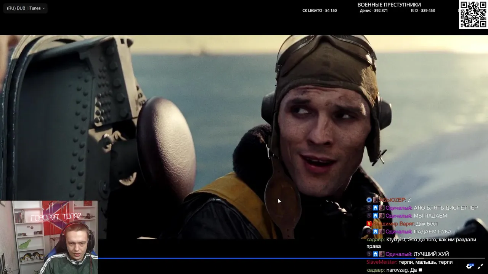Screen dimensions: 488x274
Task: Click donor entry CK LEGATO - 54 150
Action: 319,11
